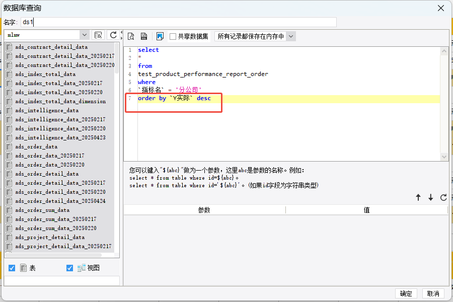453x302 pixels.
Task: Select table ads_index_total_data_20250220
Action: click(x=60, y=92)
